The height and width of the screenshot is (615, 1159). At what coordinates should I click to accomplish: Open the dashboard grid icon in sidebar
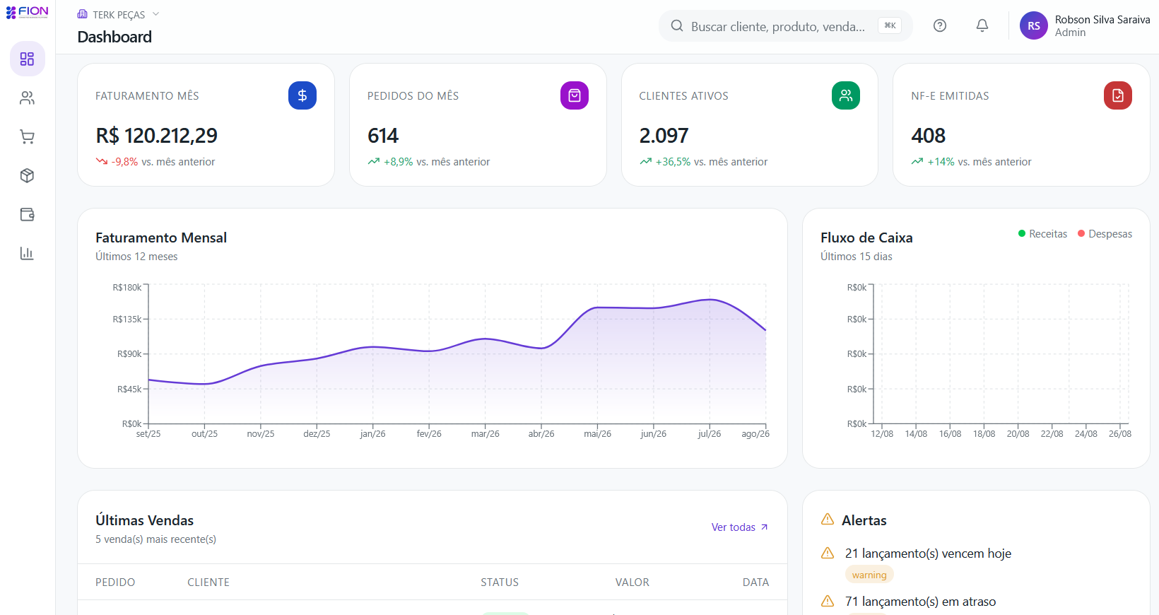(28, 59)
